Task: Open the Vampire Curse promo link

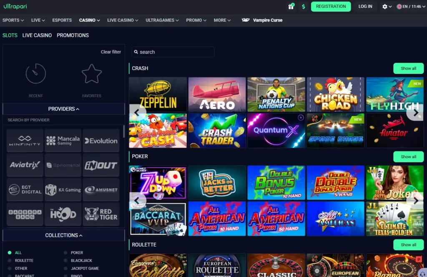Action: 262,20
